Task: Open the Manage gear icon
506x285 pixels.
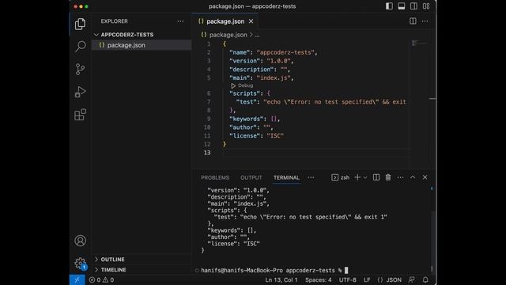Action: 80,264
